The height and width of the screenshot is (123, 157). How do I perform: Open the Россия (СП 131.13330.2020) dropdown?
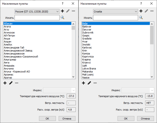(37, 11)
